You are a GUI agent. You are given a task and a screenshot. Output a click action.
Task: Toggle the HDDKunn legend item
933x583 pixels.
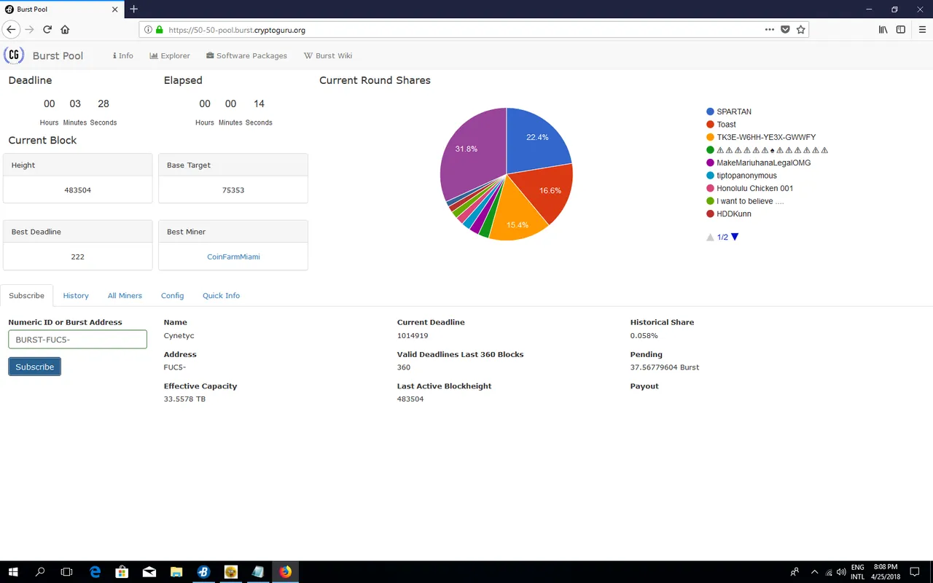tap(729, 214)
